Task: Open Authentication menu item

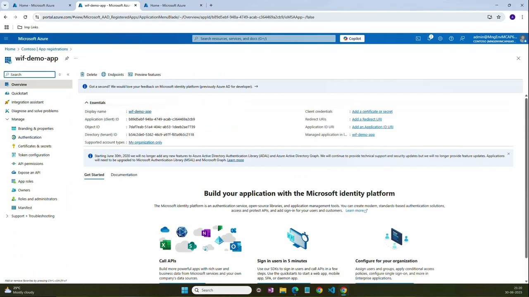Action: 30,137
